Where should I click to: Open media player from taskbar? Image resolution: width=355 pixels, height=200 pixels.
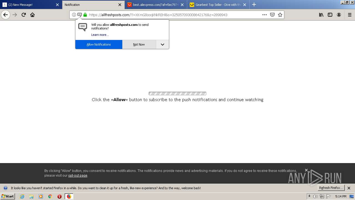41,196
